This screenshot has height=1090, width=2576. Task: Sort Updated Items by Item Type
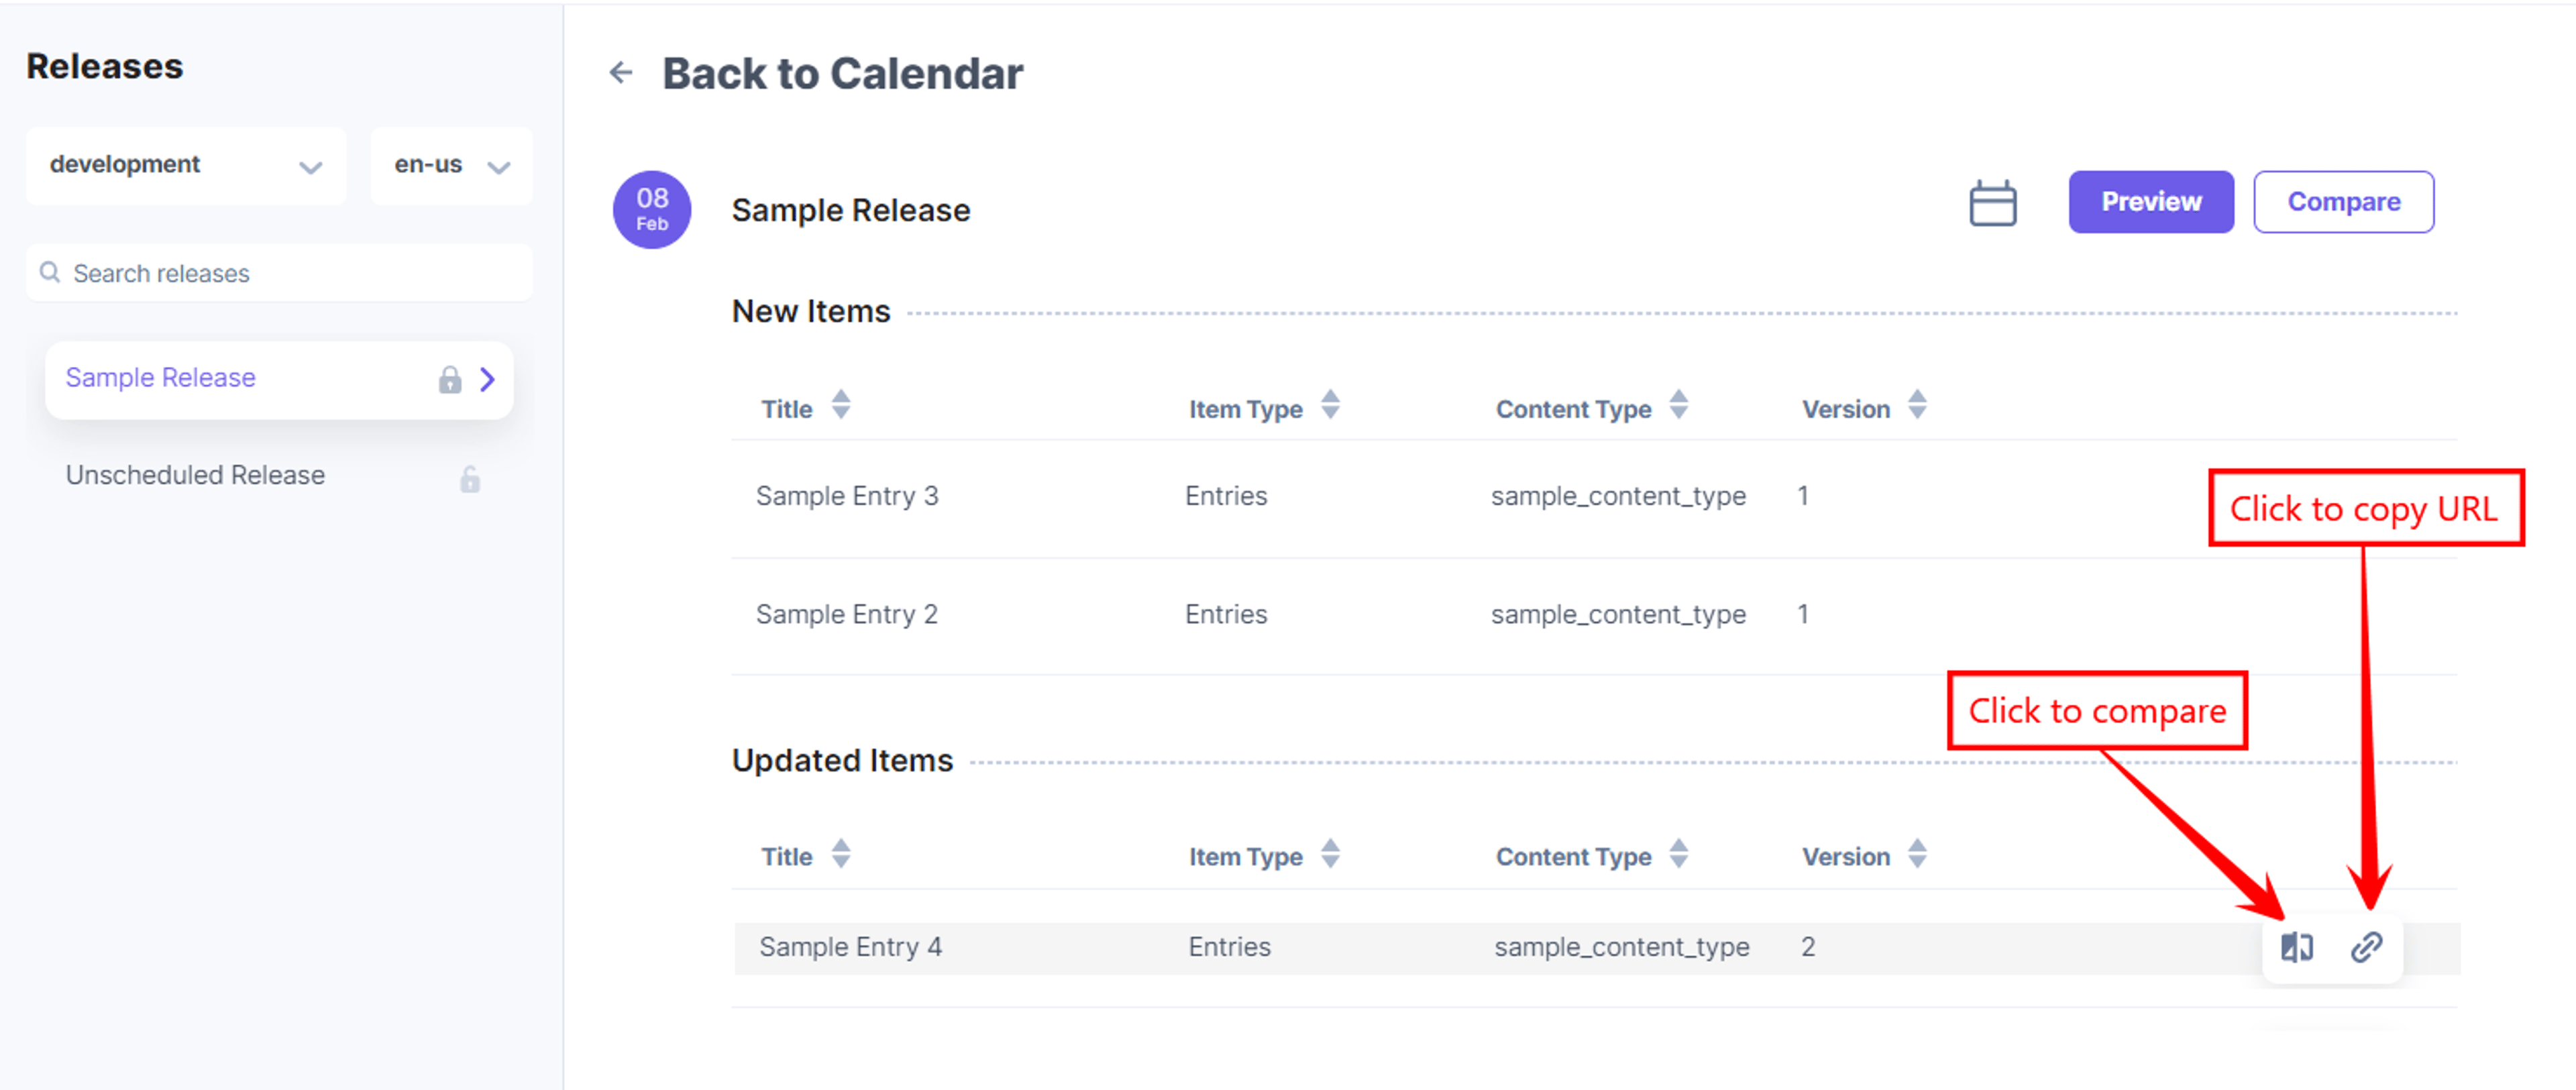tap(1330, 854)
